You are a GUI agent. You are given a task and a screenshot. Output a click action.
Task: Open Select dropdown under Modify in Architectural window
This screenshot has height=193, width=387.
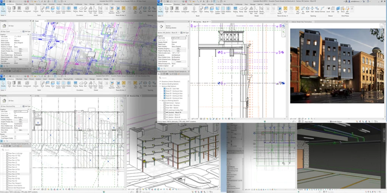click(x=160, y=16)
